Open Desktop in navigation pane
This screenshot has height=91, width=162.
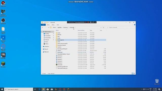tap(47, 34)
